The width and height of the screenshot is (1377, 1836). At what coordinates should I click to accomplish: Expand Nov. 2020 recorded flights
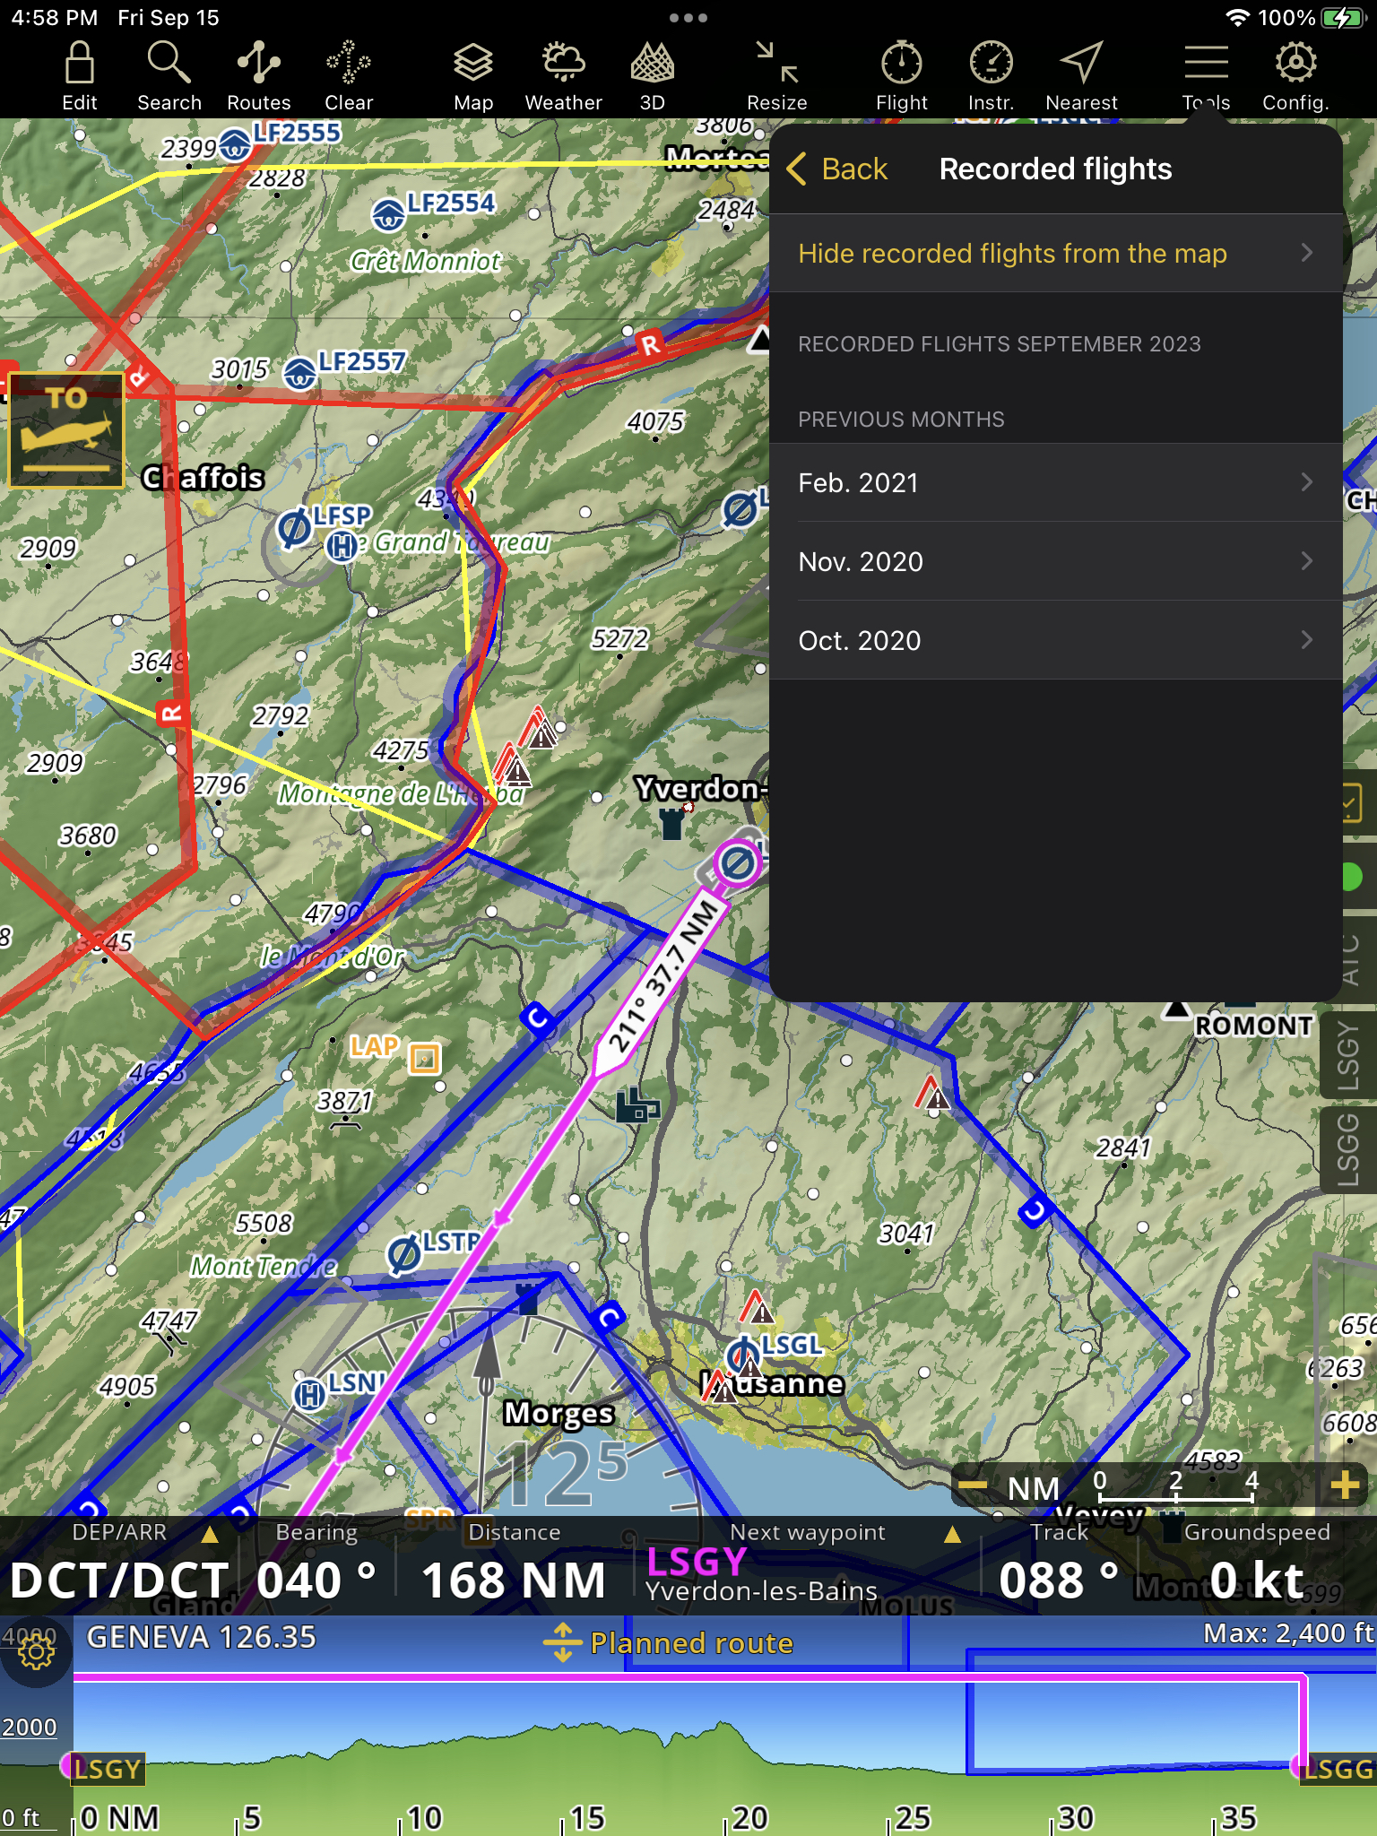point(1054,562)
